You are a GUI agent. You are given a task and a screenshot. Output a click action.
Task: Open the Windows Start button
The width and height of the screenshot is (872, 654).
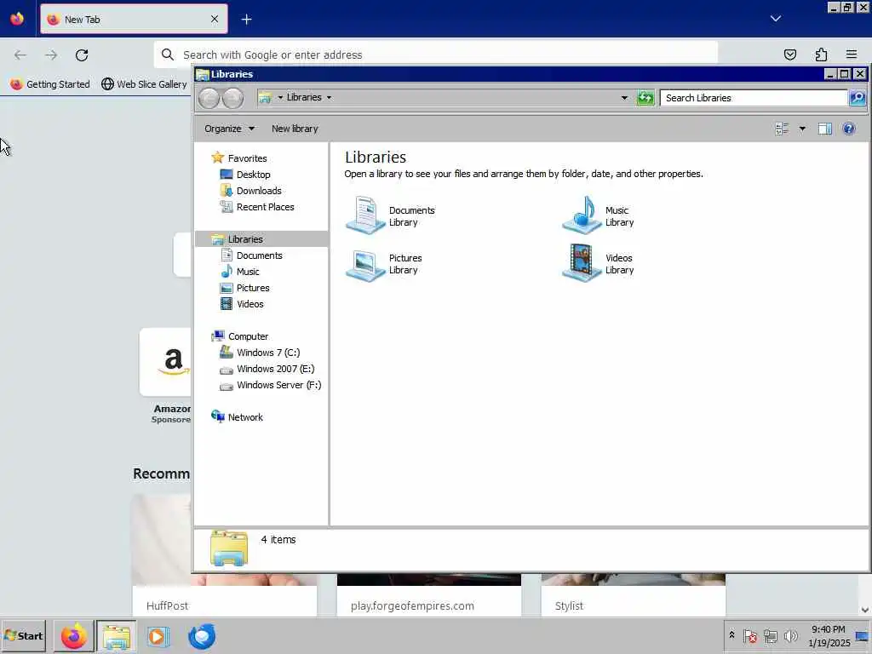click(23, 635)
